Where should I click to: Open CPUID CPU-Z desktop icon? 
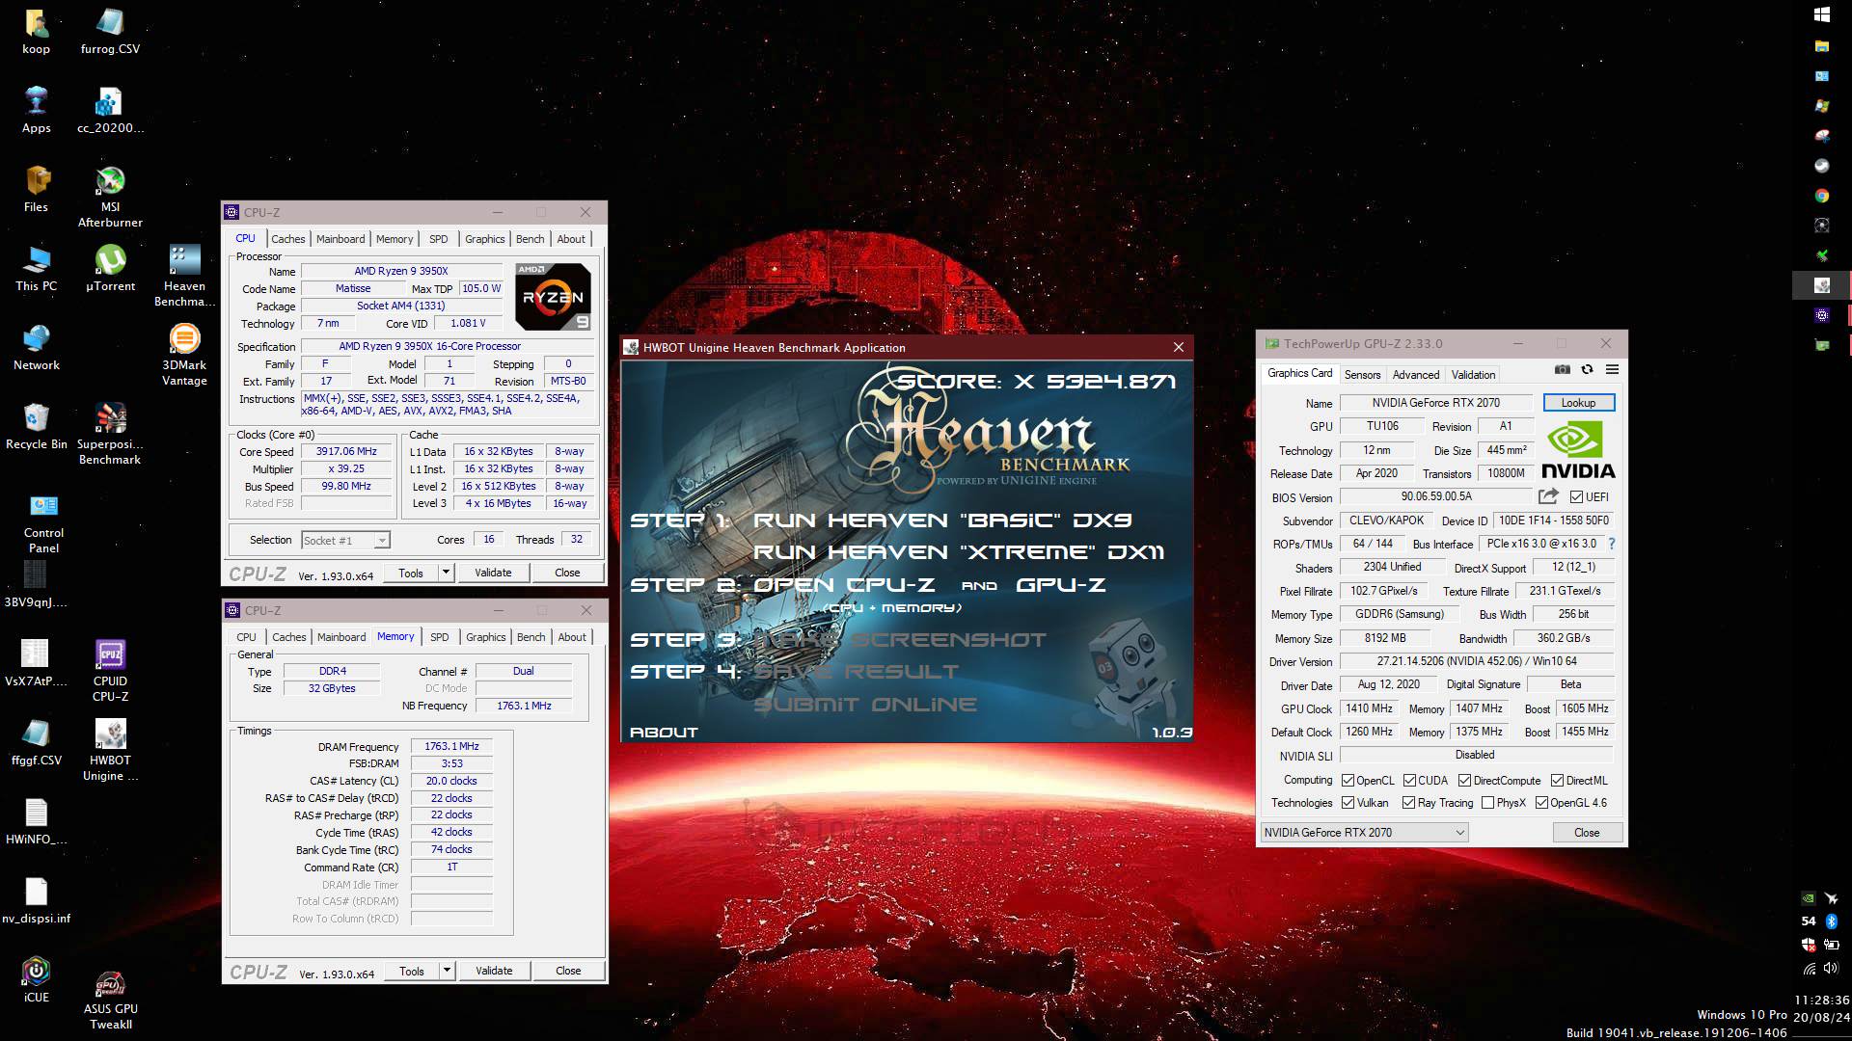[110, 671]
